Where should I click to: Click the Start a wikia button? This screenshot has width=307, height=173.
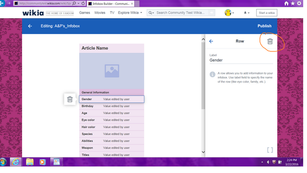coord(267,13)
